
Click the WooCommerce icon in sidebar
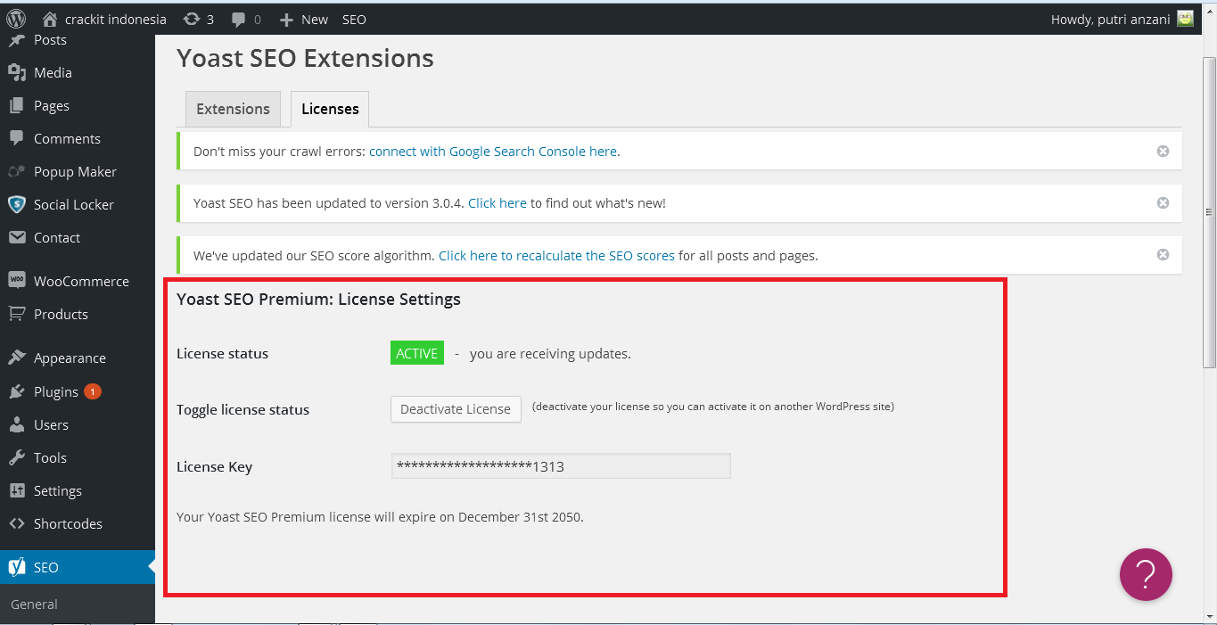pyautogui.click(x=16, y=280)
